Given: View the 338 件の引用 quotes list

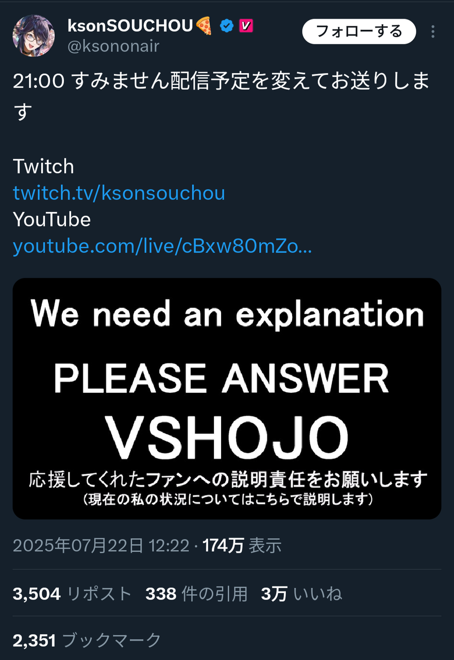Looking at the screenshot, I should tap(196, 594).
